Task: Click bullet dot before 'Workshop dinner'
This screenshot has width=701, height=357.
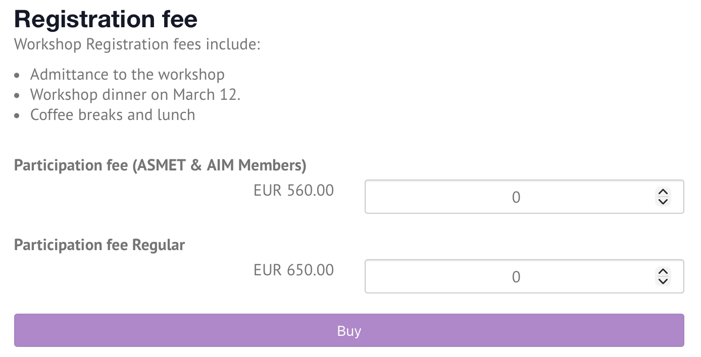Action: [x=18, y=96]
